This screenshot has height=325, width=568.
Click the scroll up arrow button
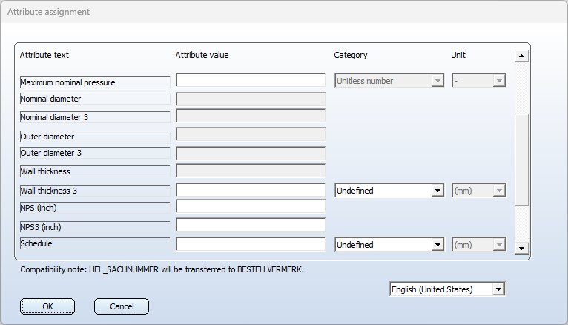pyautogui.click(x=521, y=56)
